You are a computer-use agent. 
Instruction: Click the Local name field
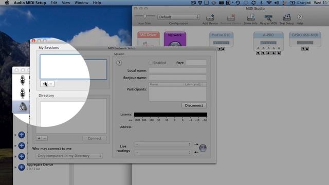(177, 70)
